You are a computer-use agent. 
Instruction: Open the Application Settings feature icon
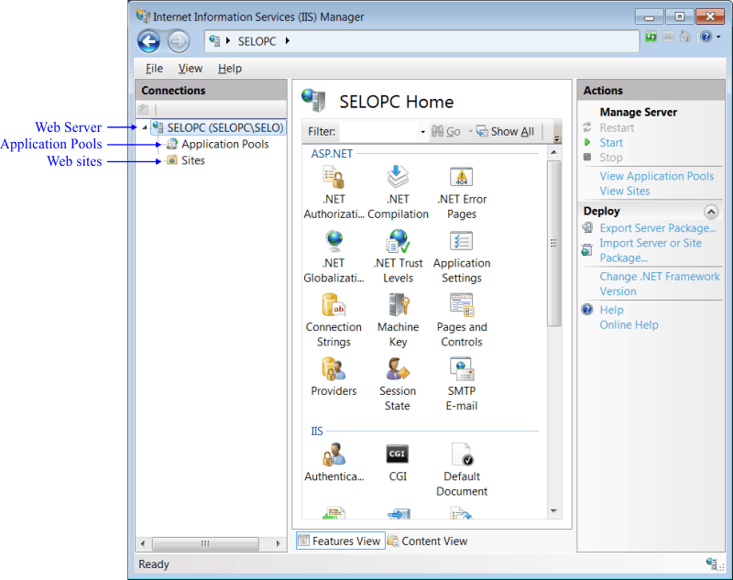[x=462, y=241]
